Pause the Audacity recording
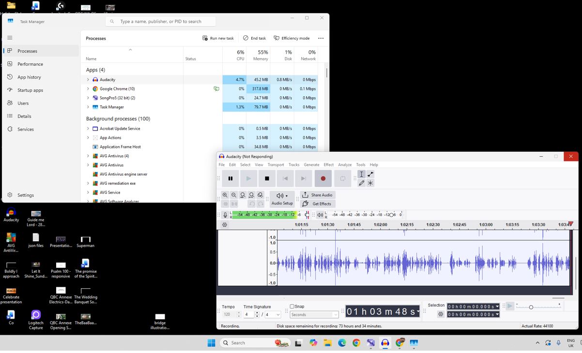Viewport: 582px width, 353px height. 230,178
